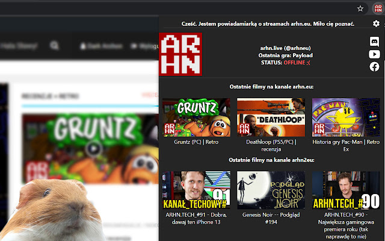Viewport: 385px width, 241px height.
Task: Open the popup settings gear
Action: 376,23
